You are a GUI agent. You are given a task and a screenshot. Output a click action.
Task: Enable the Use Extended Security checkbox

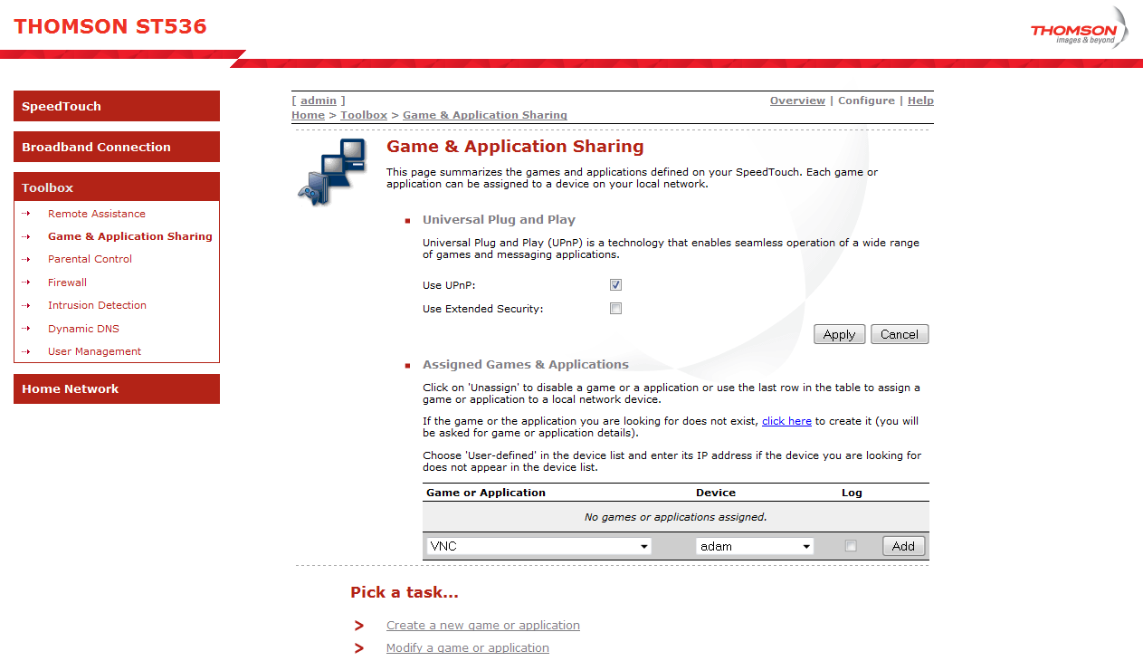coord(615,309)
